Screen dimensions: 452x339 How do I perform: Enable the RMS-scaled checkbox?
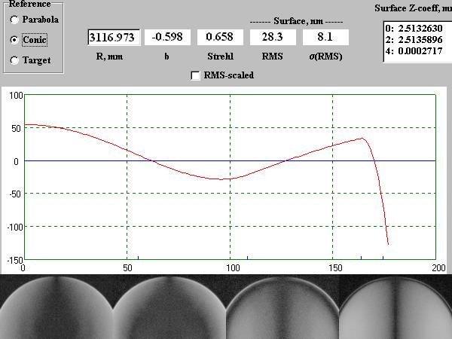point(195,75)
